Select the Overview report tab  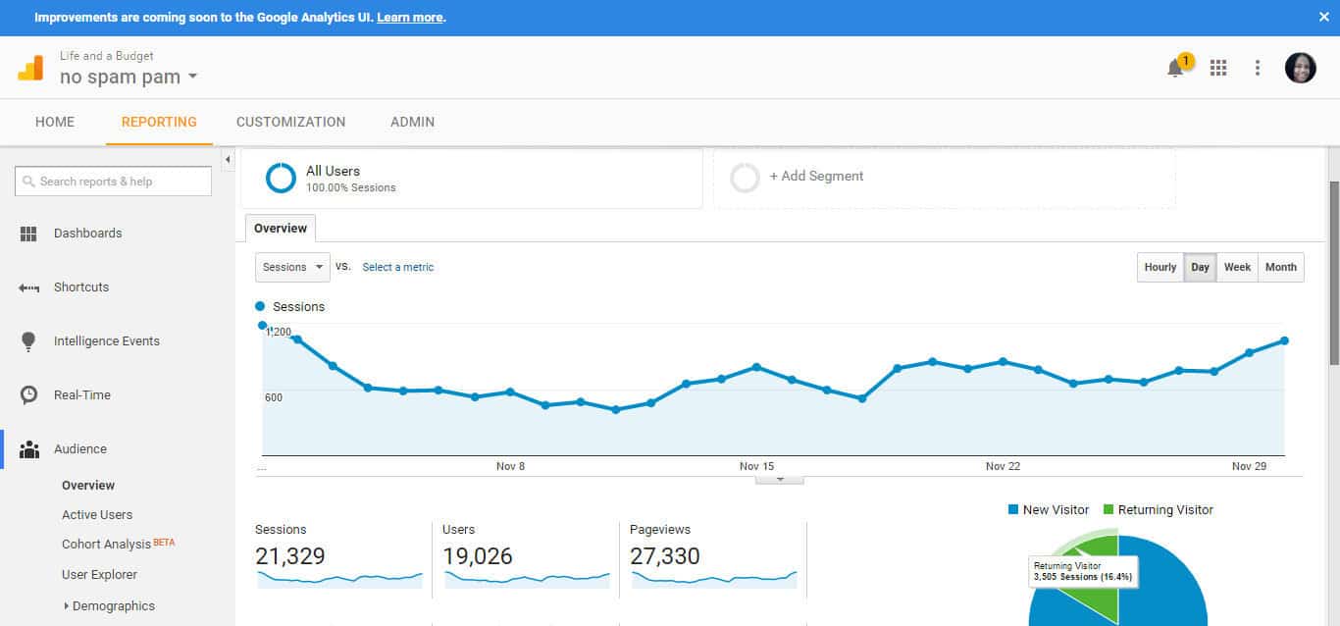click(281, 228)
